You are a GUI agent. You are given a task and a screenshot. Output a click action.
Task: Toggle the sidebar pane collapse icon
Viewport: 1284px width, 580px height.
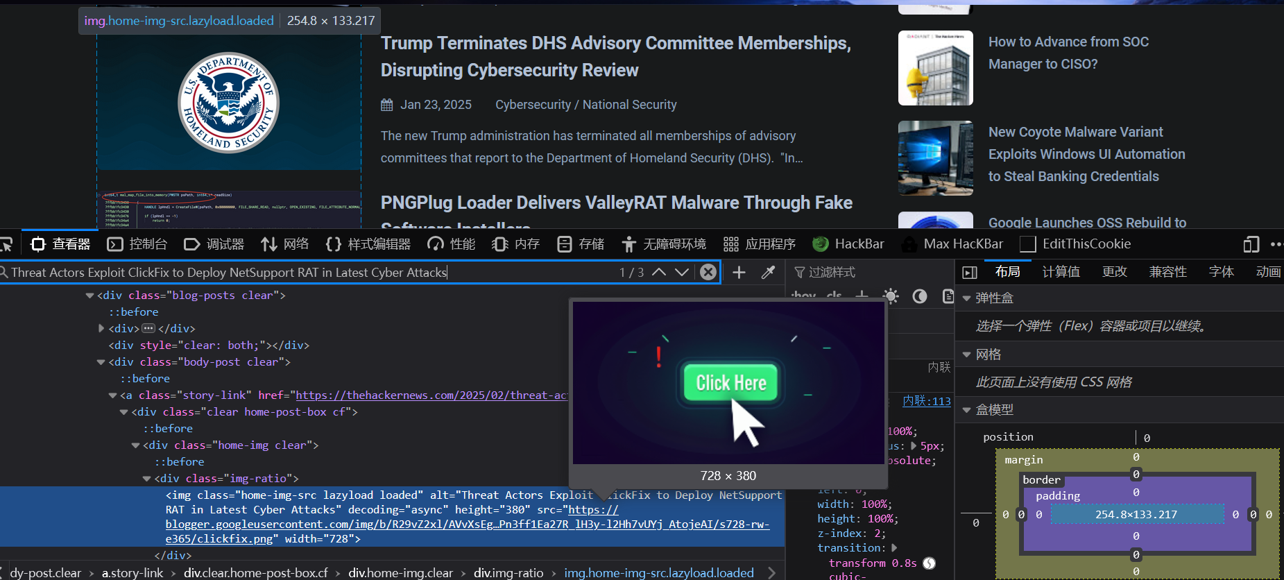tap(970, 273)
